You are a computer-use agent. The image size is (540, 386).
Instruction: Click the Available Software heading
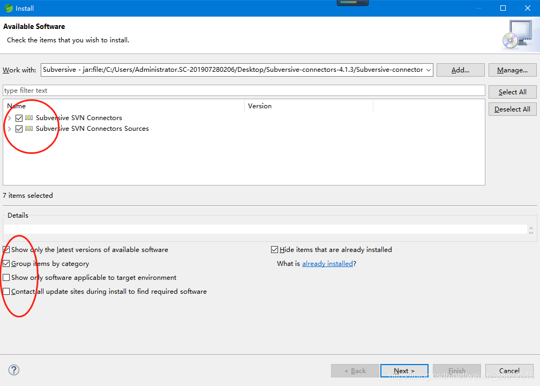pyautogui.click(x=34, y=27)
